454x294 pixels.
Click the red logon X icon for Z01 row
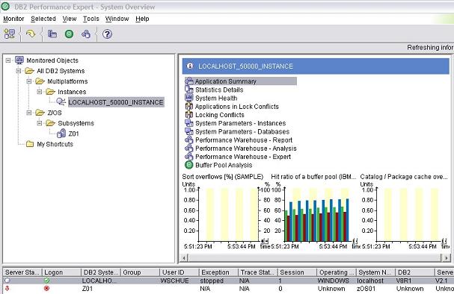[46, 289]
